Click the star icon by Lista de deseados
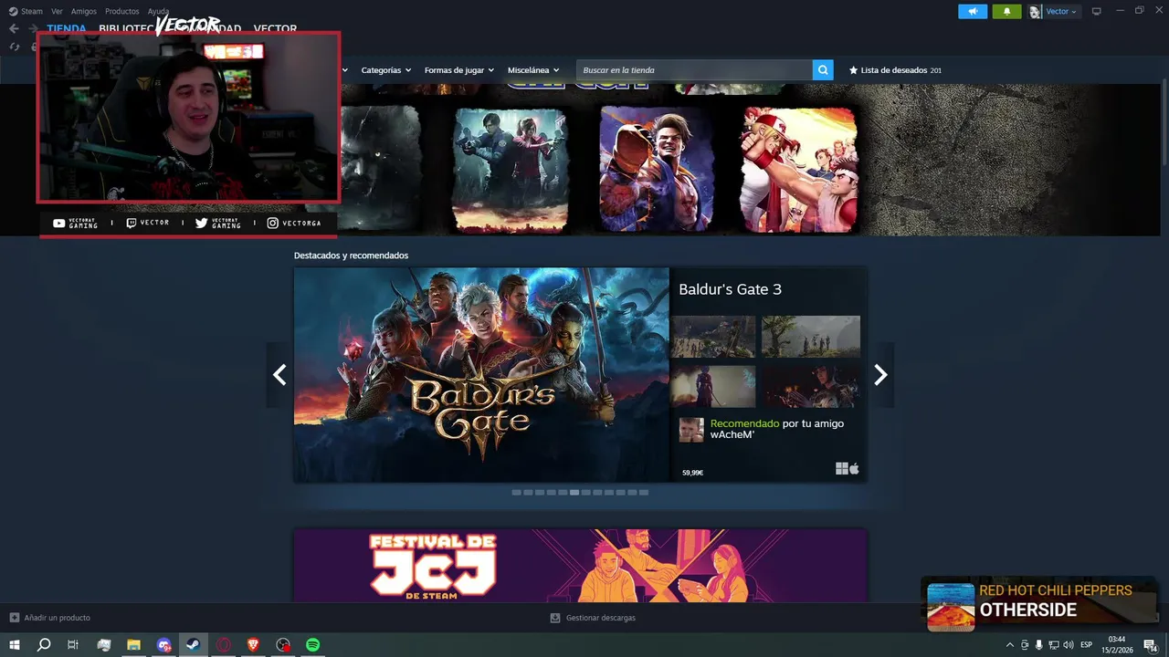The width and height of the screenshot is (1169, 657). [854, 70]
